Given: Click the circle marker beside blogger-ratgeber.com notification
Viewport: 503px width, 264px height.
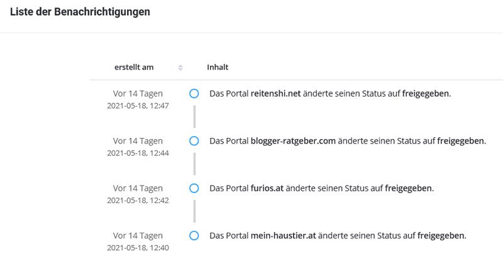Looking at the screenshot, I should click(x=194, y=141).
